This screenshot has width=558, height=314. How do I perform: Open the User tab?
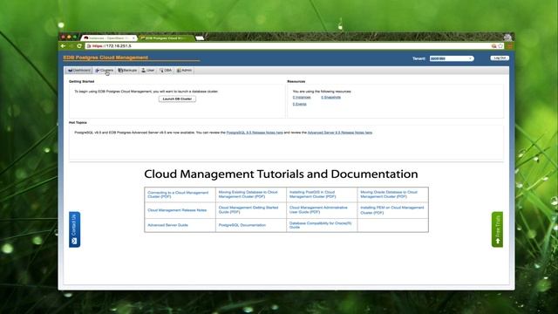[x=148, y=71]
